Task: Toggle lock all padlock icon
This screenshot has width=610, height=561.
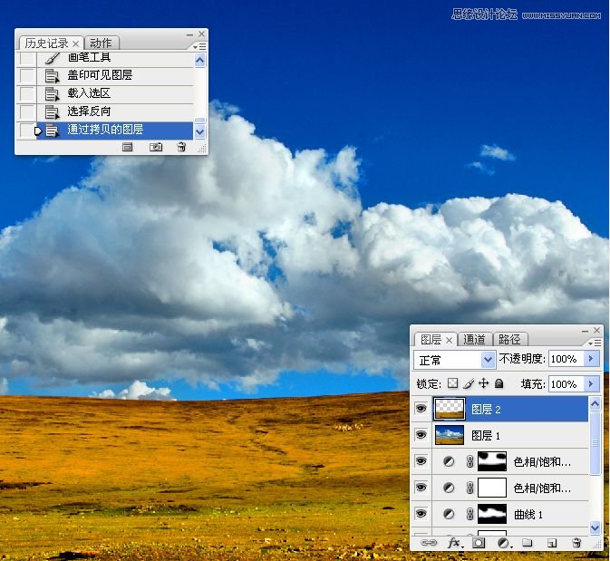Action: click(499, 383)
